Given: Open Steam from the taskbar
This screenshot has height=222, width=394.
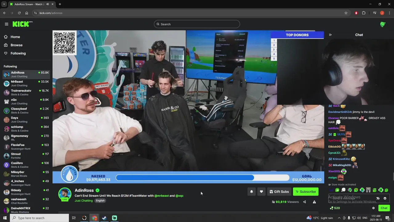Looking at the screenshot, I should (104, 218).
